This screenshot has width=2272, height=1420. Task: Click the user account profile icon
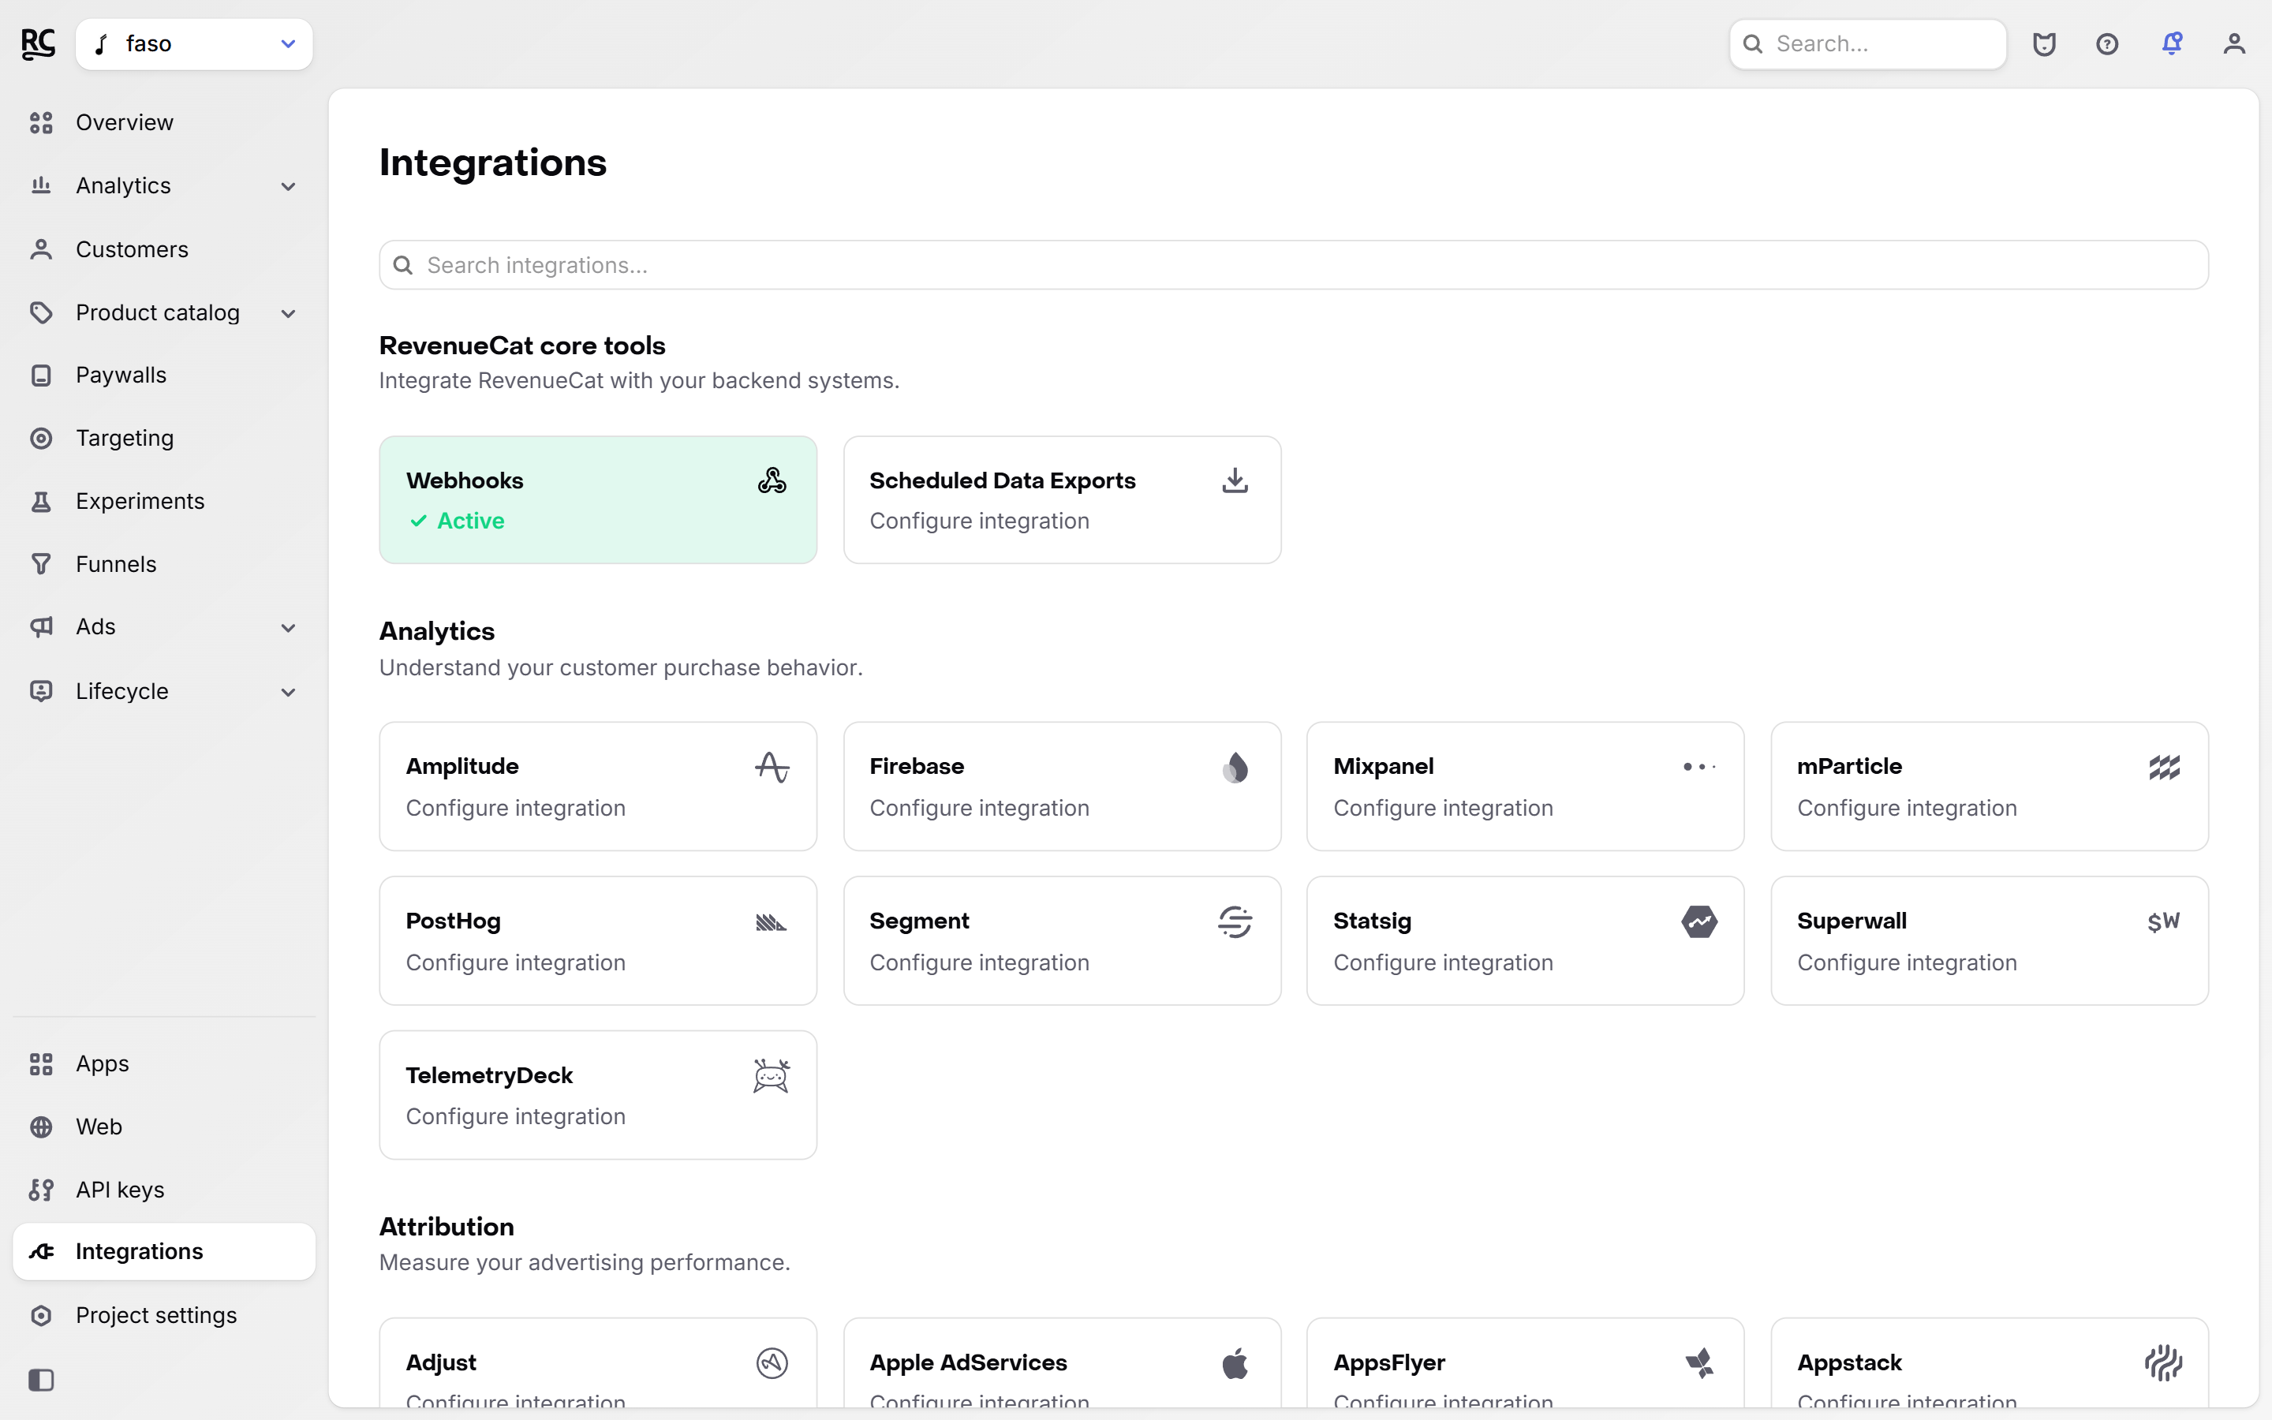click(2234, 44)
